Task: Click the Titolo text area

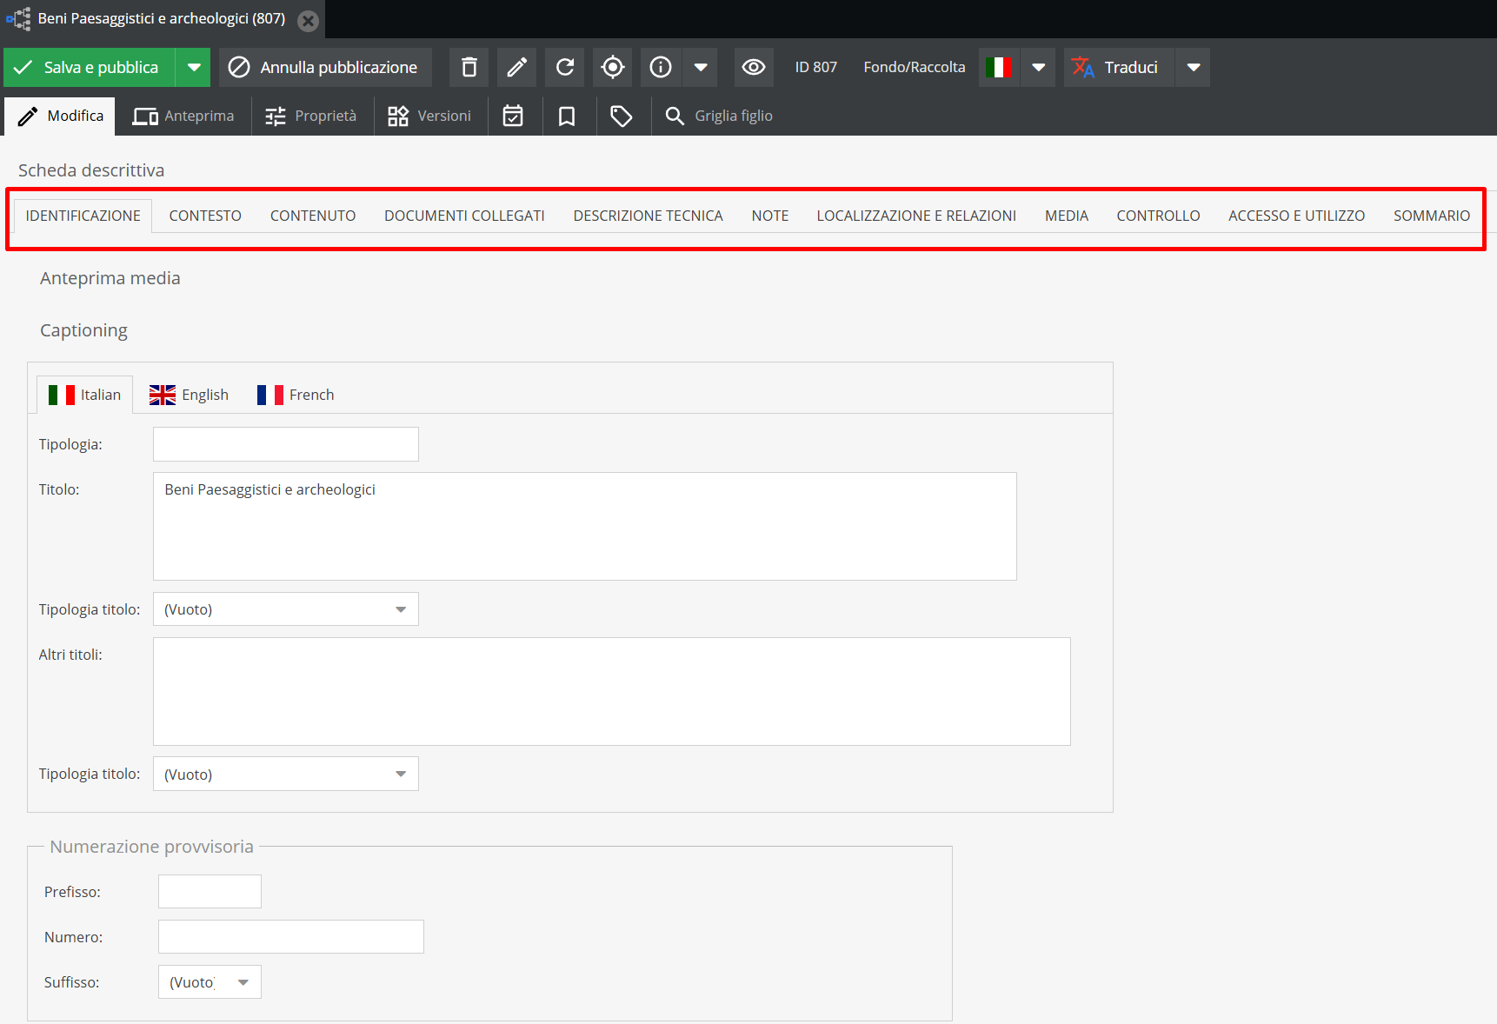Action: [585, 526]
